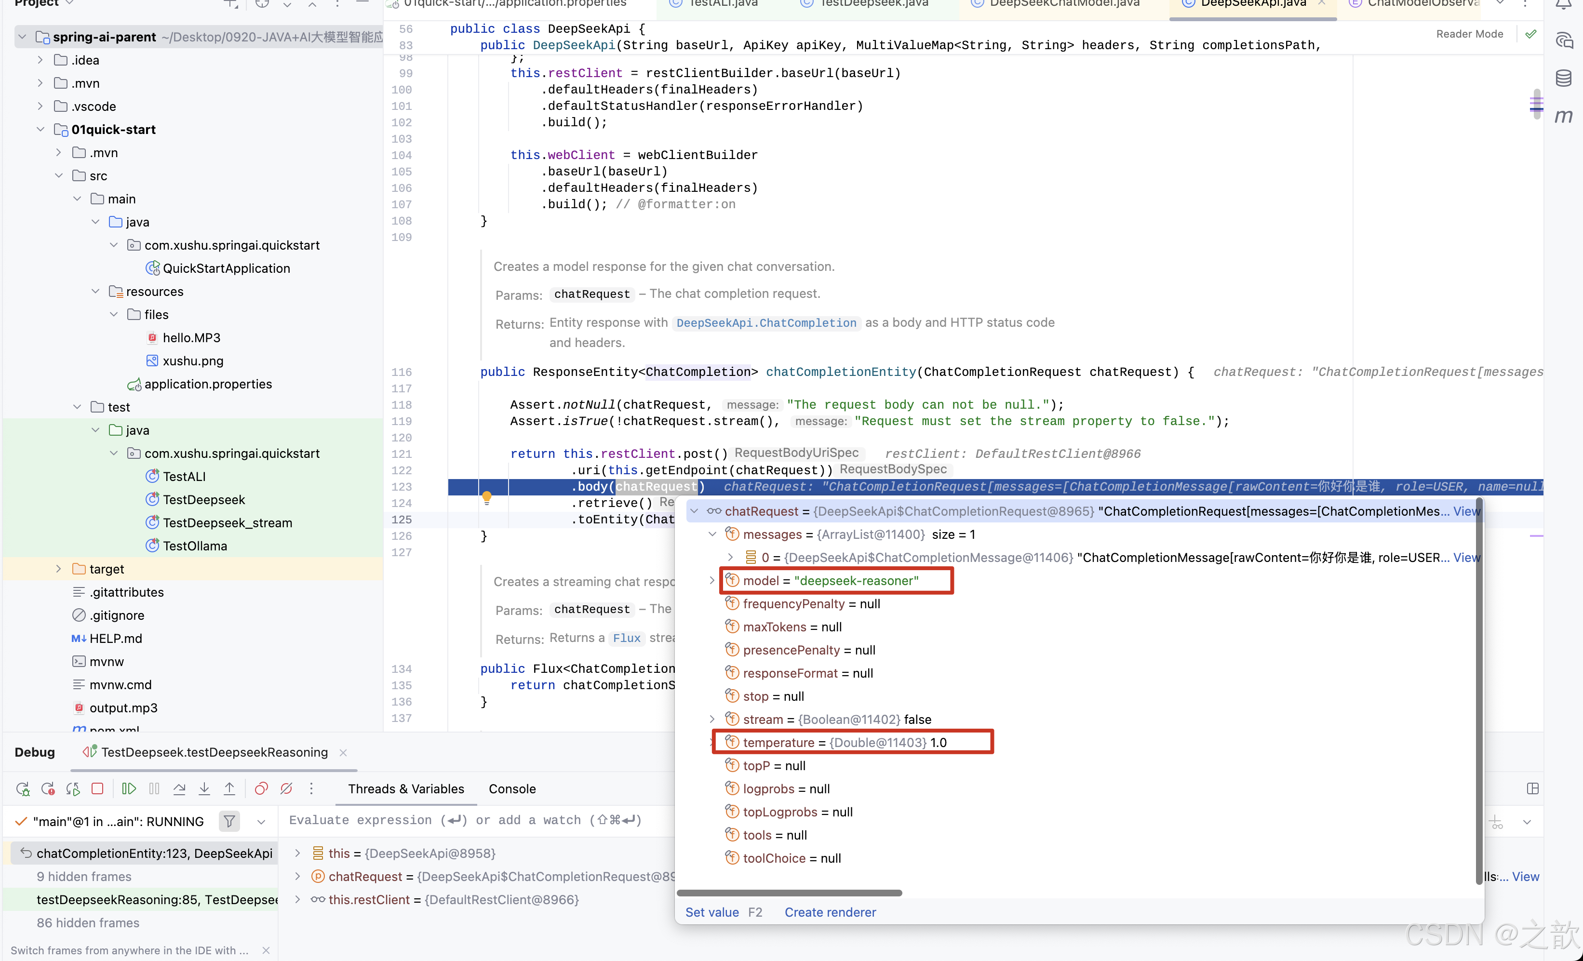Image resolution: width=1583 pixels, height=961 pixels.
Task: Click the Set value link
Action: (712, 912)
